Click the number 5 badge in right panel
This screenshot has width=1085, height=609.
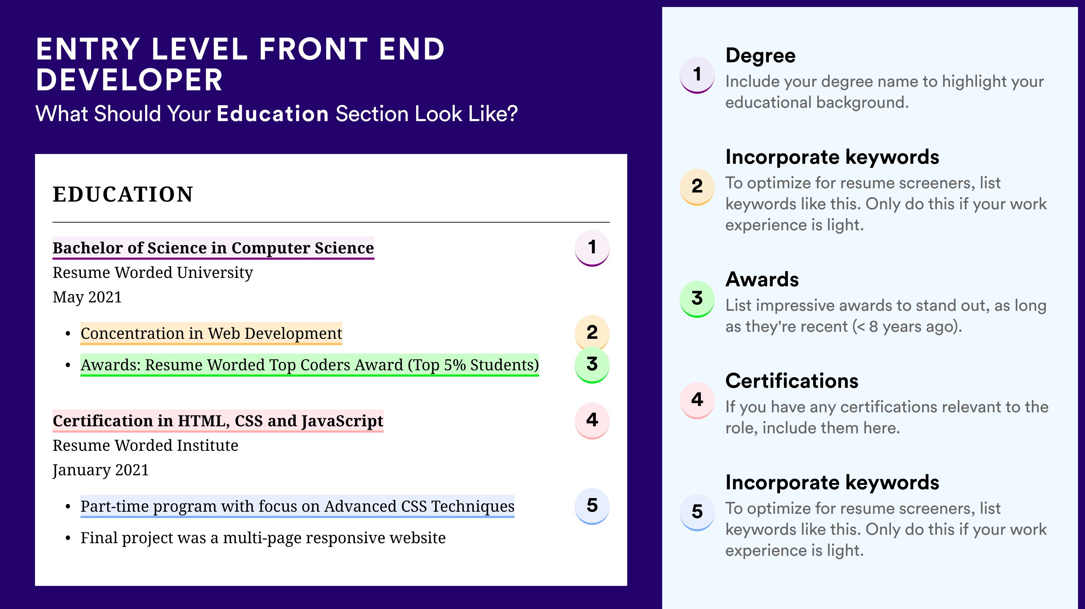point(697,512)
